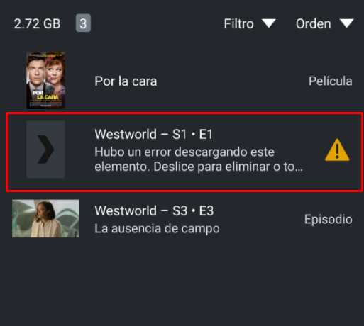The width and height of the screenshot is (364, 326).
Task: Tap the blank area left of the Plex placeholder
Action: pyautogui.click(x=16, y=150)
